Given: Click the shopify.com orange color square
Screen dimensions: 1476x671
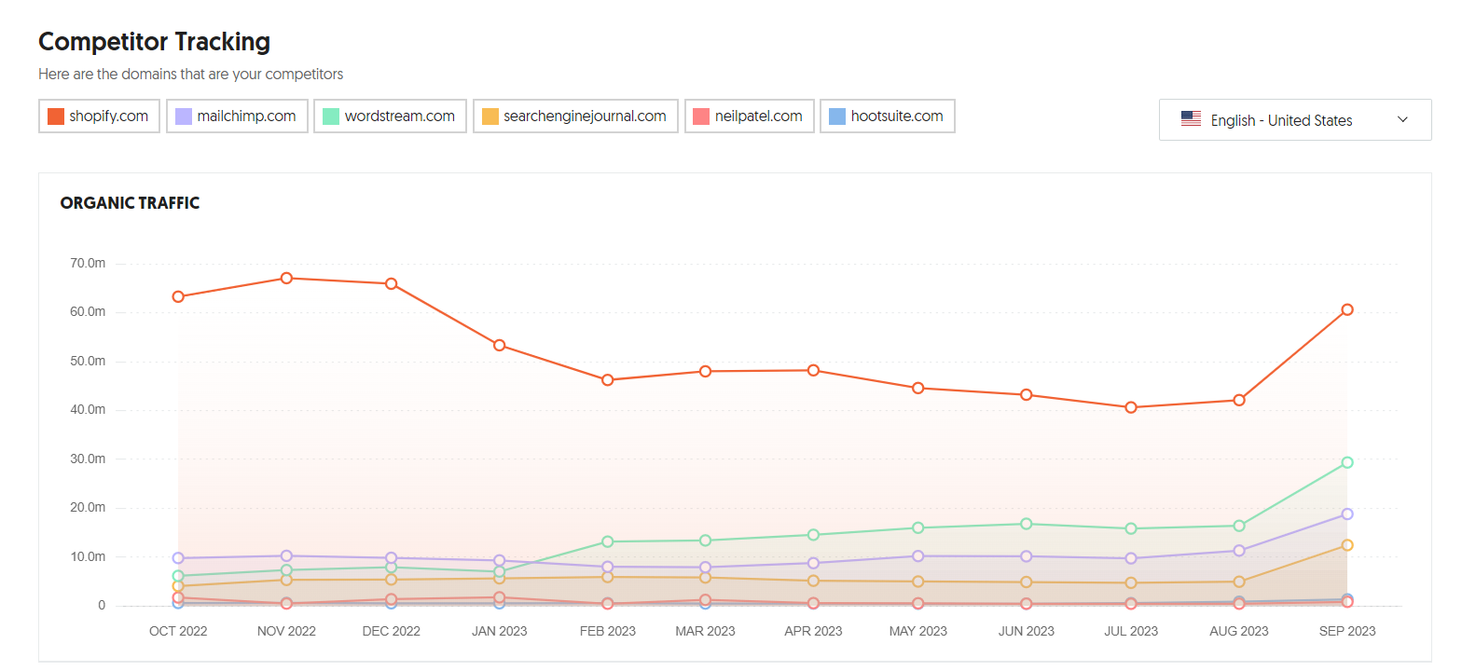Looking at the screenshot, I should click(x=56, y=116).
